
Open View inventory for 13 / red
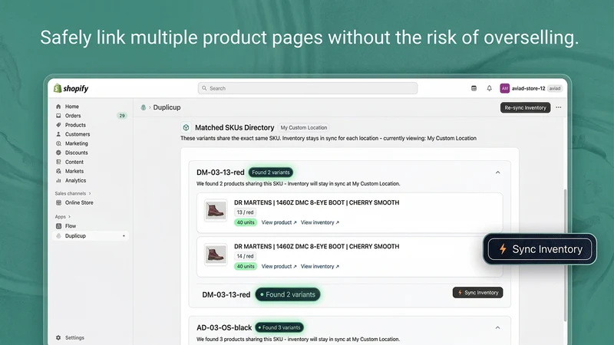pos(320,222)
